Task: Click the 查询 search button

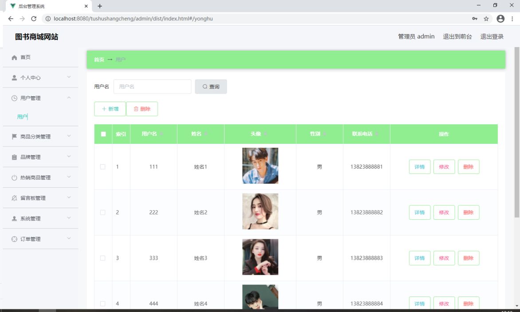Action: pyautogui.click(x=211, y=87)
